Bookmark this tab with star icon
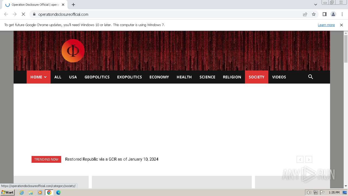This screenshot has height=196, width=348. (314, 14)
